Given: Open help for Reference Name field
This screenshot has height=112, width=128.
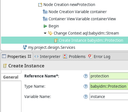Looking at the screenshot, I should pyautogui.click(x=86, y=76).
